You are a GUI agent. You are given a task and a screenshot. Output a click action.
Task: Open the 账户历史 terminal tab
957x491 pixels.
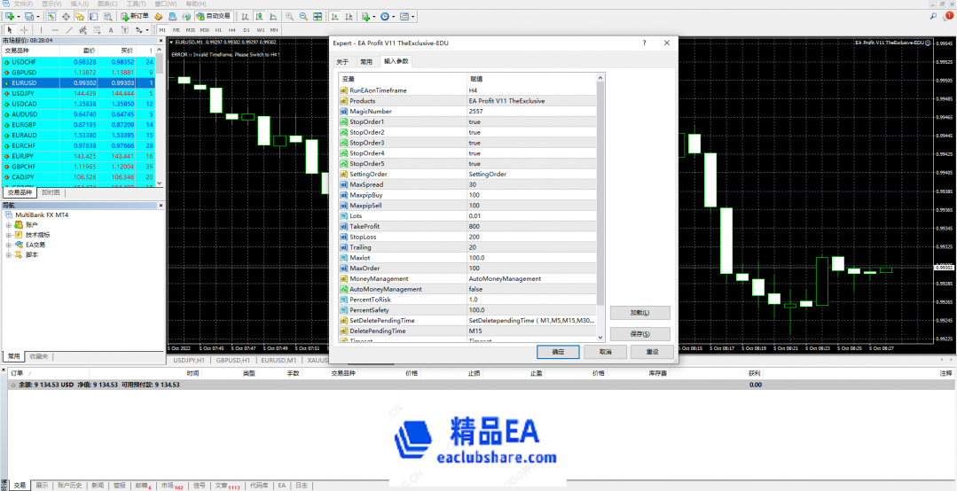click(x=69, y=486)
